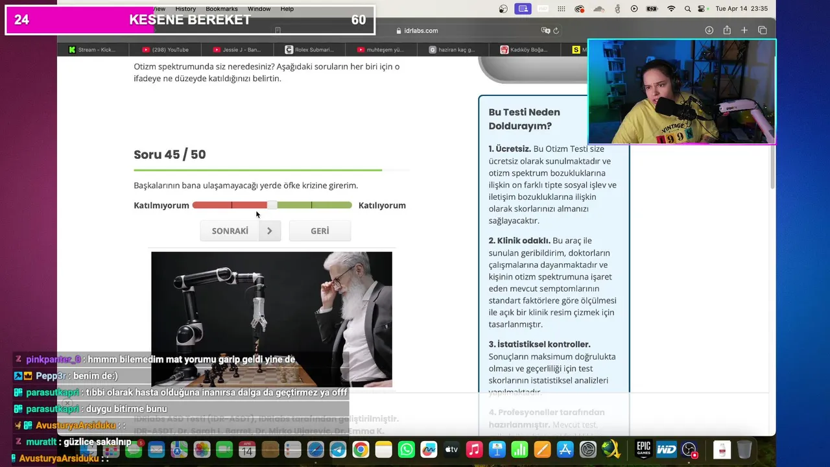Click the '2. Klinik odaklı.' text
Image resolution: width=830 pixels, height=467 pixels.
(x=519, y=241)
